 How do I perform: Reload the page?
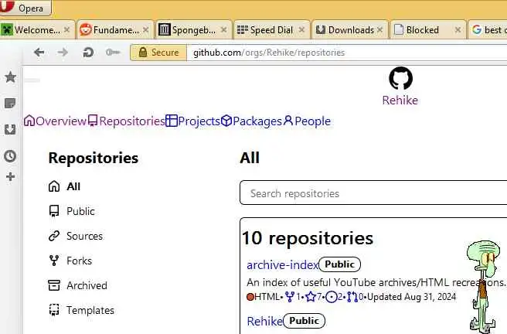click(x=88, y=52)
